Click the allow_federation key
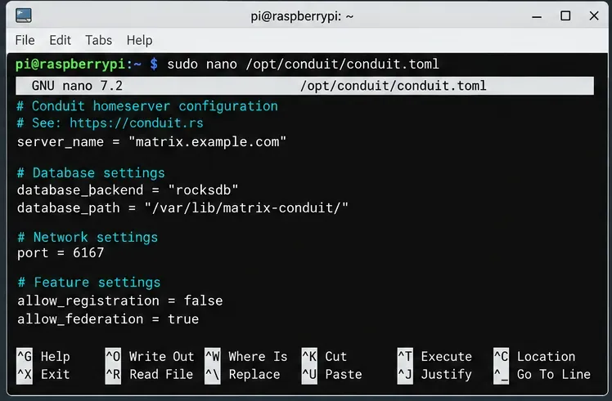612x401 pixels. point(80,319)
